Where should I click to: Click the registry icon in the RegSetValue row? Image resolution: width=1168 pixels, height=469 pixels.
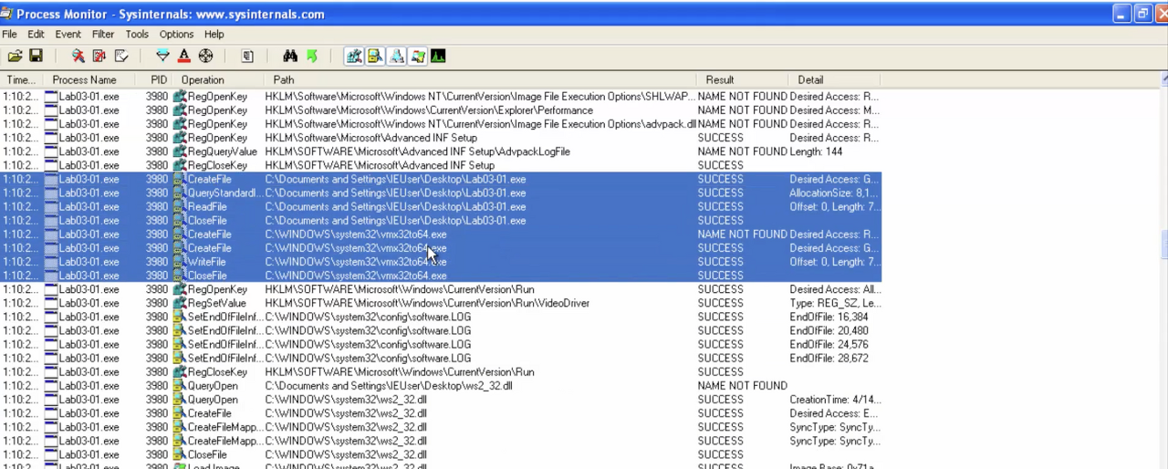tap(180, 303)
